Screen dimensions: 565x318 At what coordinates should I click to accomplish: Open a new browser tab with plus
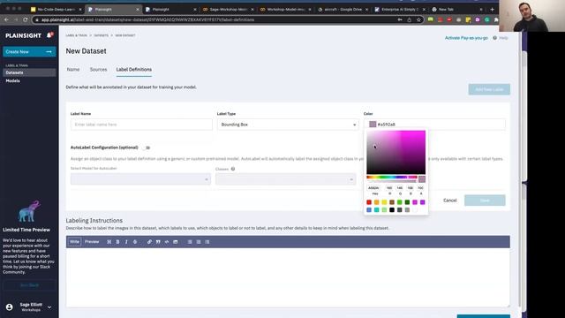pyautogui.click(x=492, y=9)
